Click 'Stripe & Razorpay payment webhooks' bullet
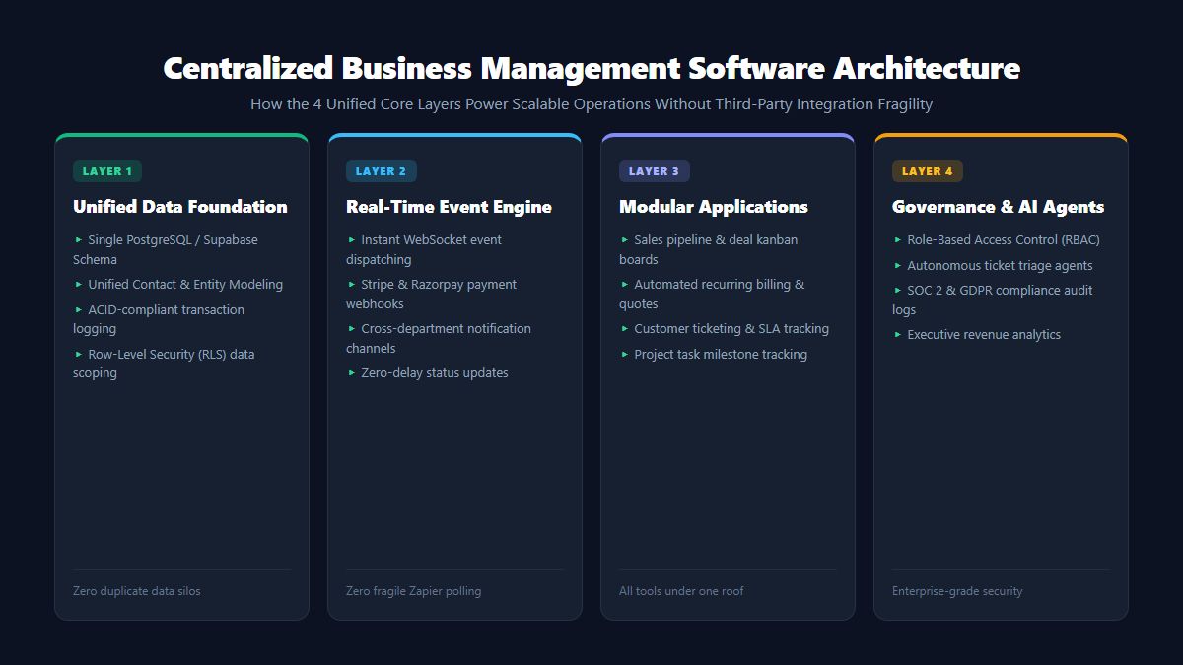The height and width of the screenshot is (665, 1183). tap(432, 294)
